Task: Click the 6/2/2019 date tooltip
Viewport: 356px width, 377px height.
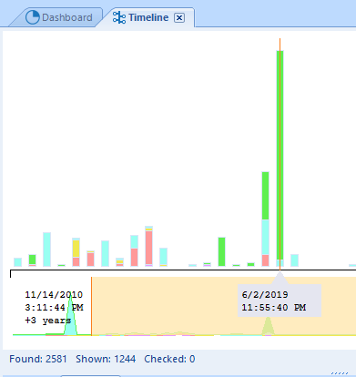Action: (x=280, y=301)
